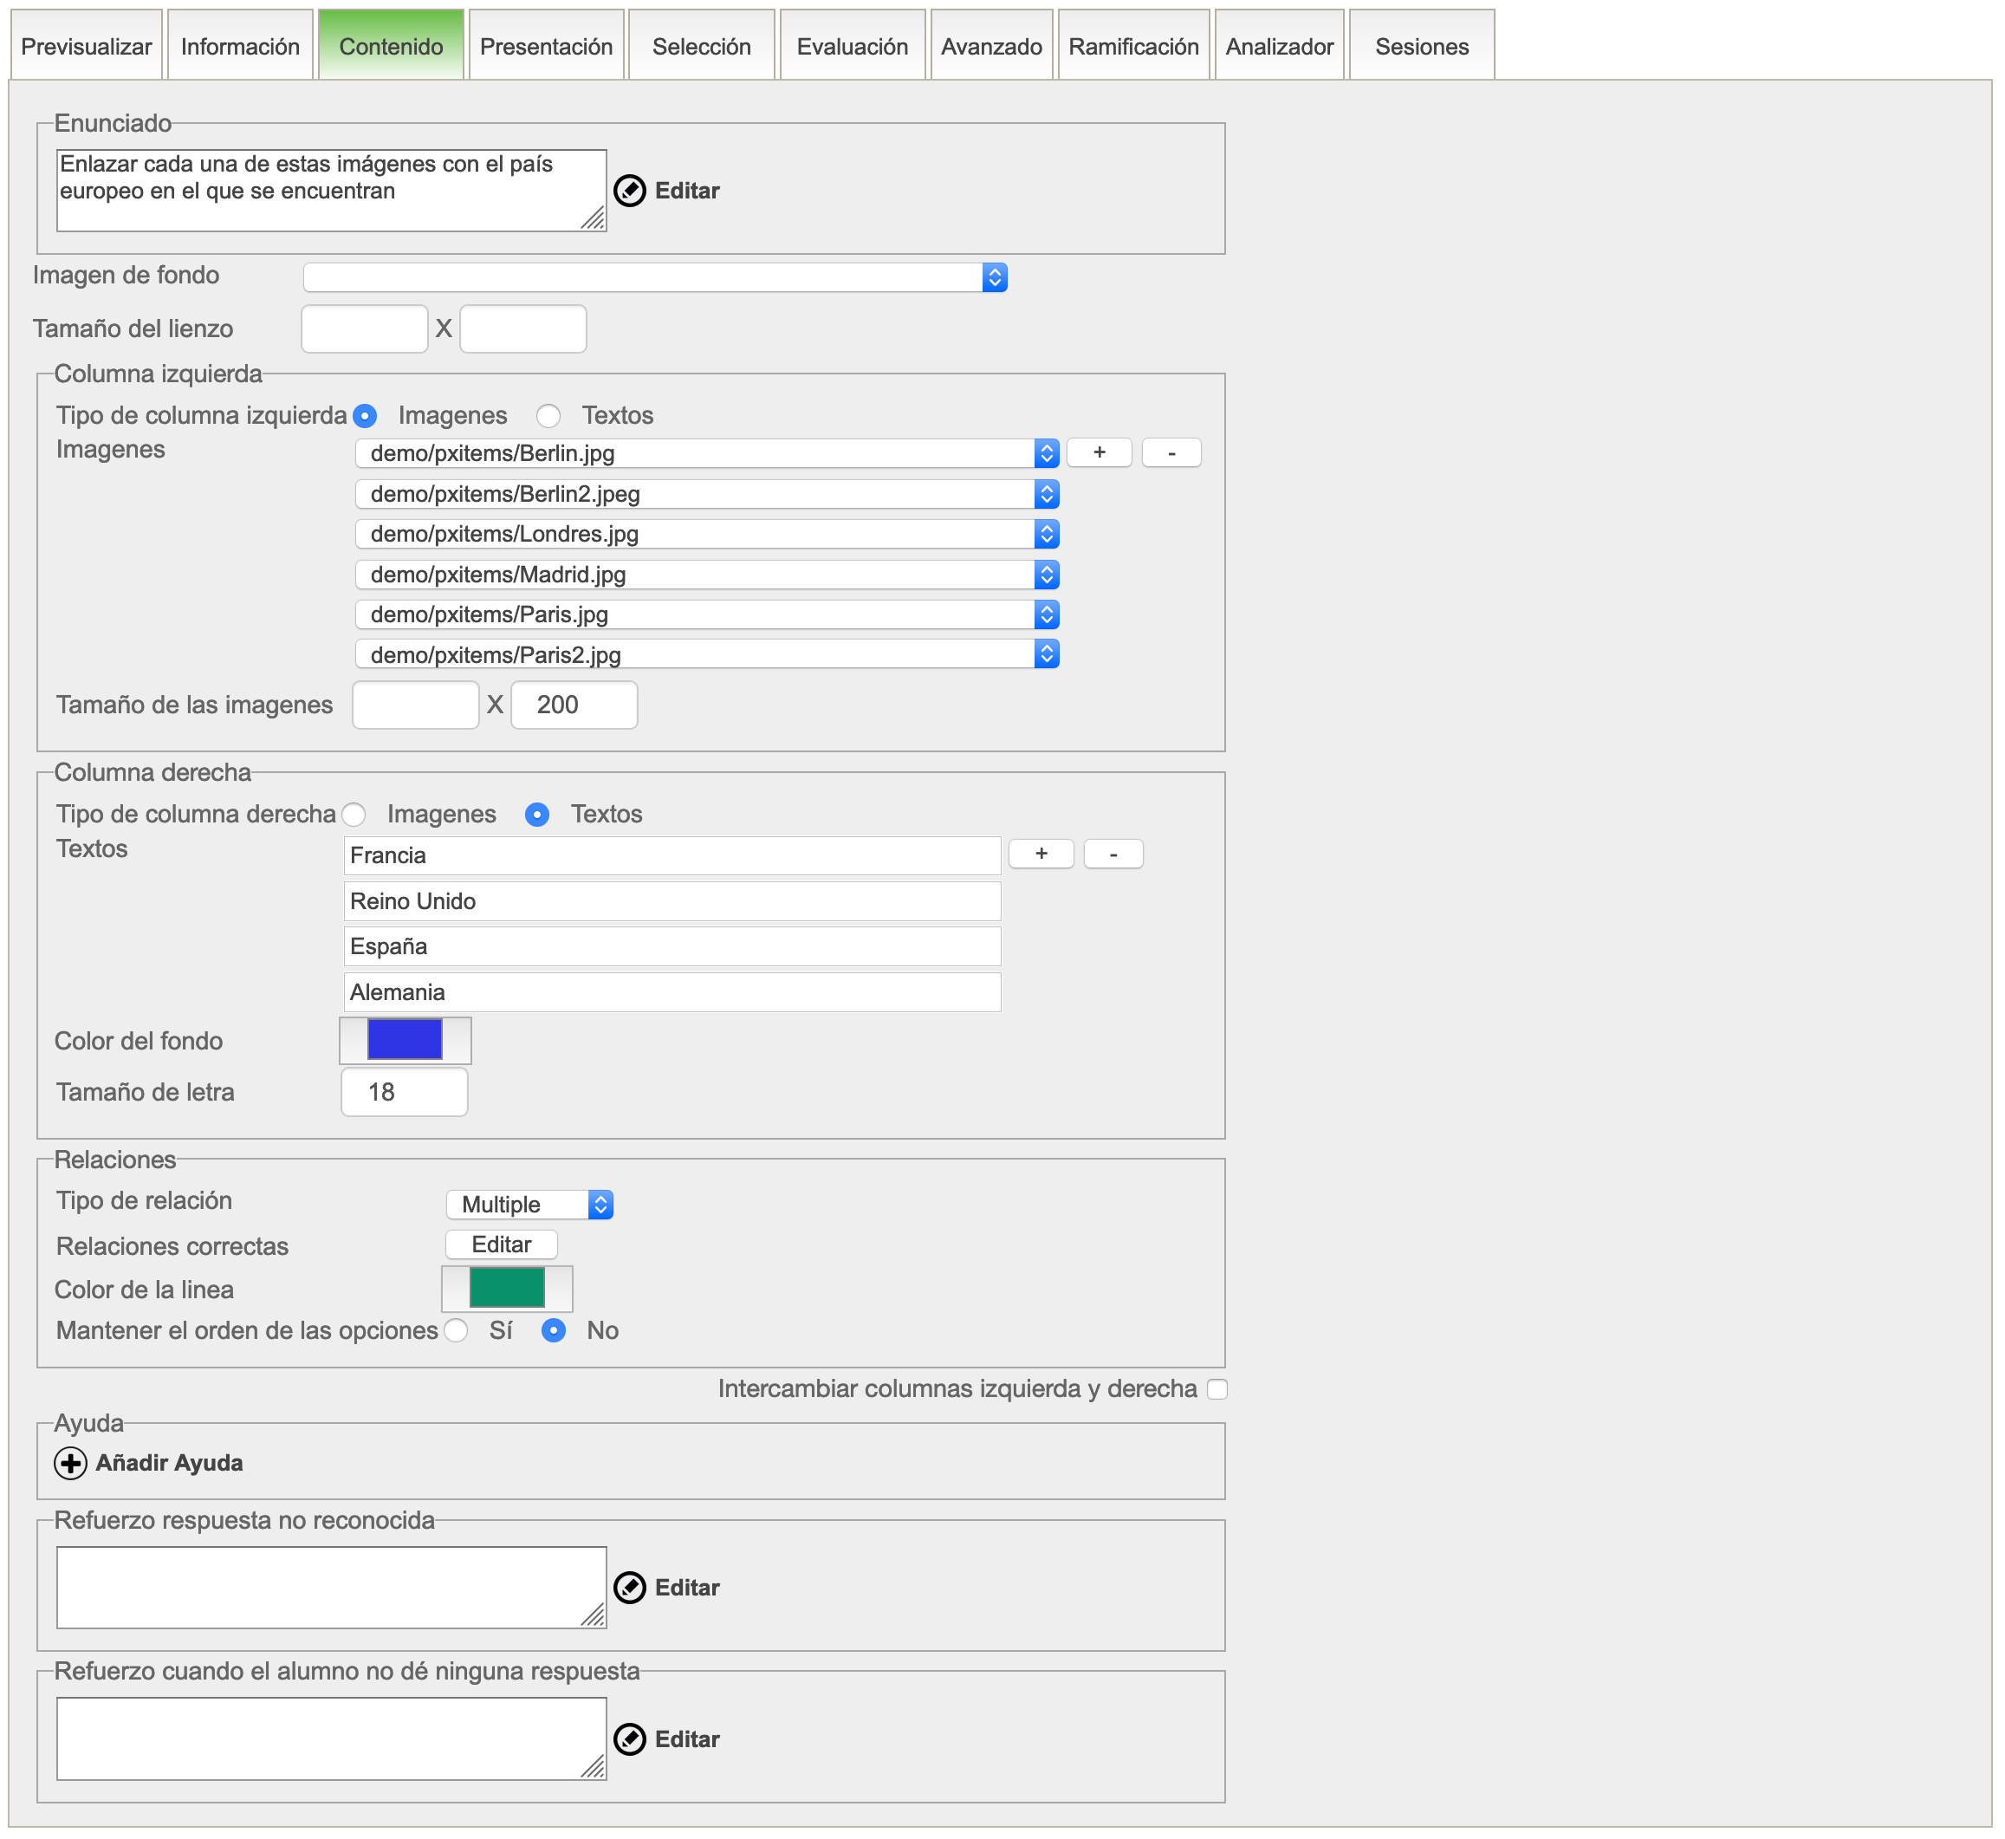This screenshot has height=1839, width=2005.
Task: Click the Tamaño de letra field
Action: pos(404,1092)
